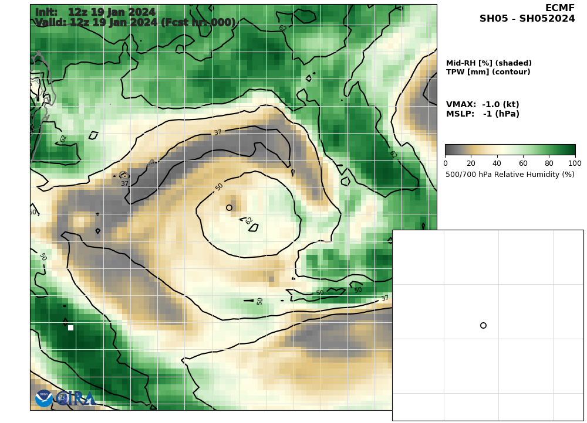Click the CIRA logo text

point(76,398)
